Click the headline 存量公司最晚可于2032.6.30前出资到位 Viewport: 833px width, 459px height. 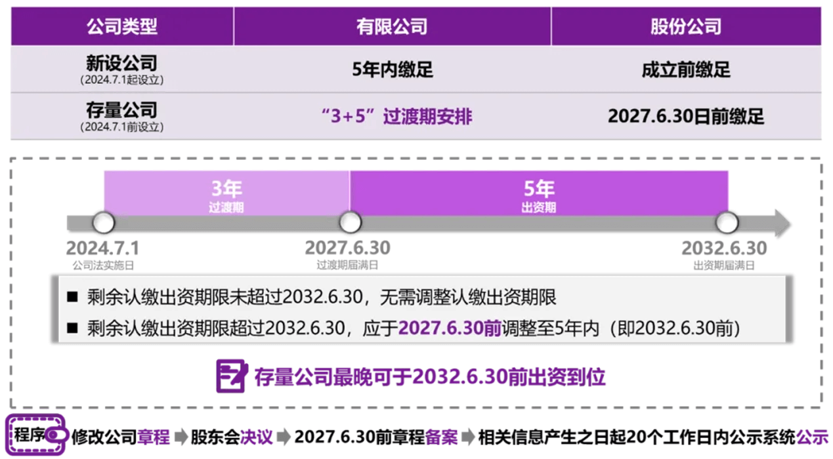(x=430, y=377)
